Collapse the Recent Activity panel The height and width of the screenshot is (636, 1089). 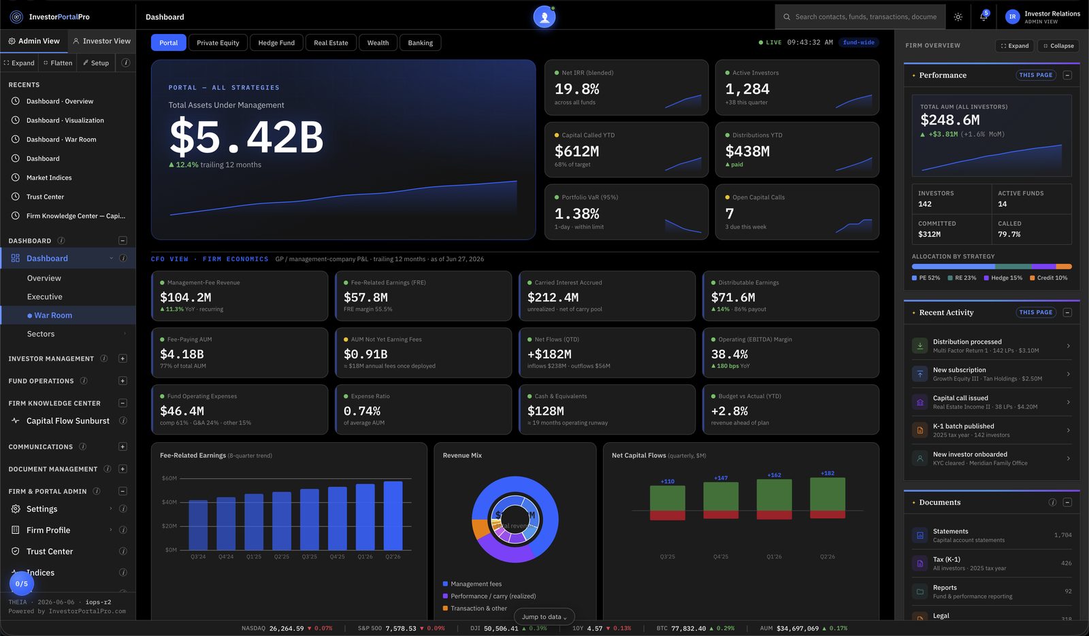coord(1067,312)
